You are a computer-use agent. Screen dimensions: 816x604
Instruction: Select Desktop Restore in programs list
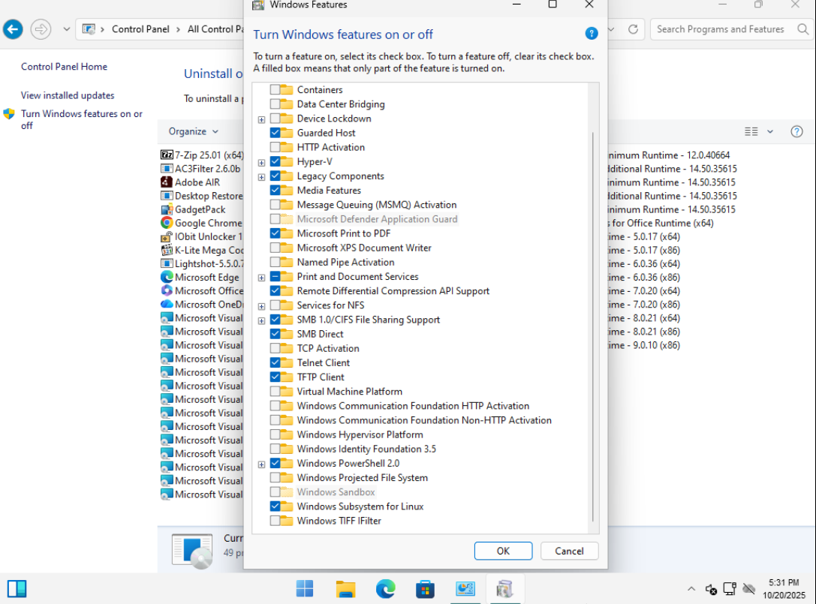click(203, 196)
